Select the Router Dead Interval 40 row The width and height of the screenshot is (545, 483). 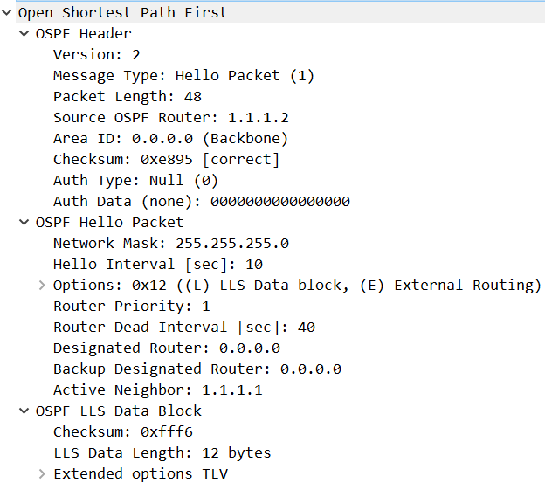click(184, 328)
